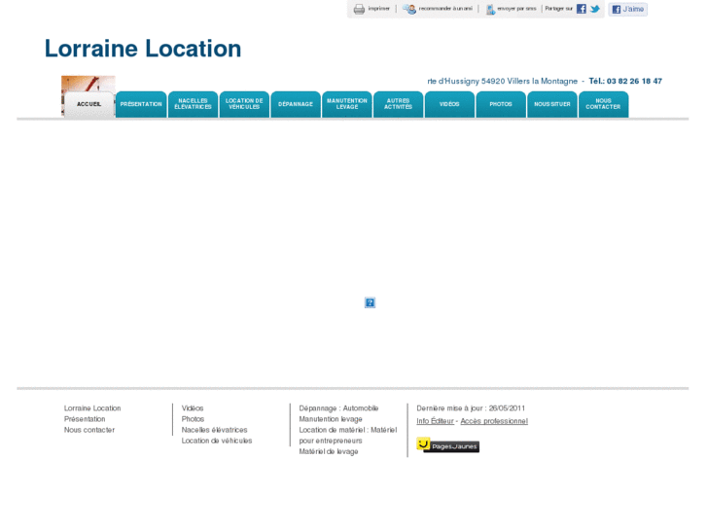The width and height of the screenshot is (707, 530).
Task: Click Manutention levage footer link
Action: tap(331, 419)
